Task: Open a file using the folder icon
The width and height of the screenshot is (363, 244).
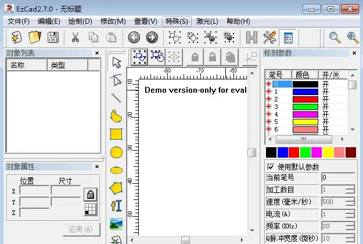Action: [34, 37]
